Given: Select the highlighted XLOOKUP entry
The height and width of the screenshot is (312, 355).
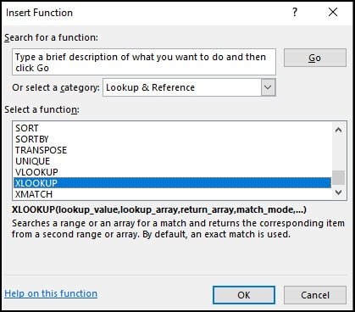Looking at the screenshot, I should tap(173, 183).
